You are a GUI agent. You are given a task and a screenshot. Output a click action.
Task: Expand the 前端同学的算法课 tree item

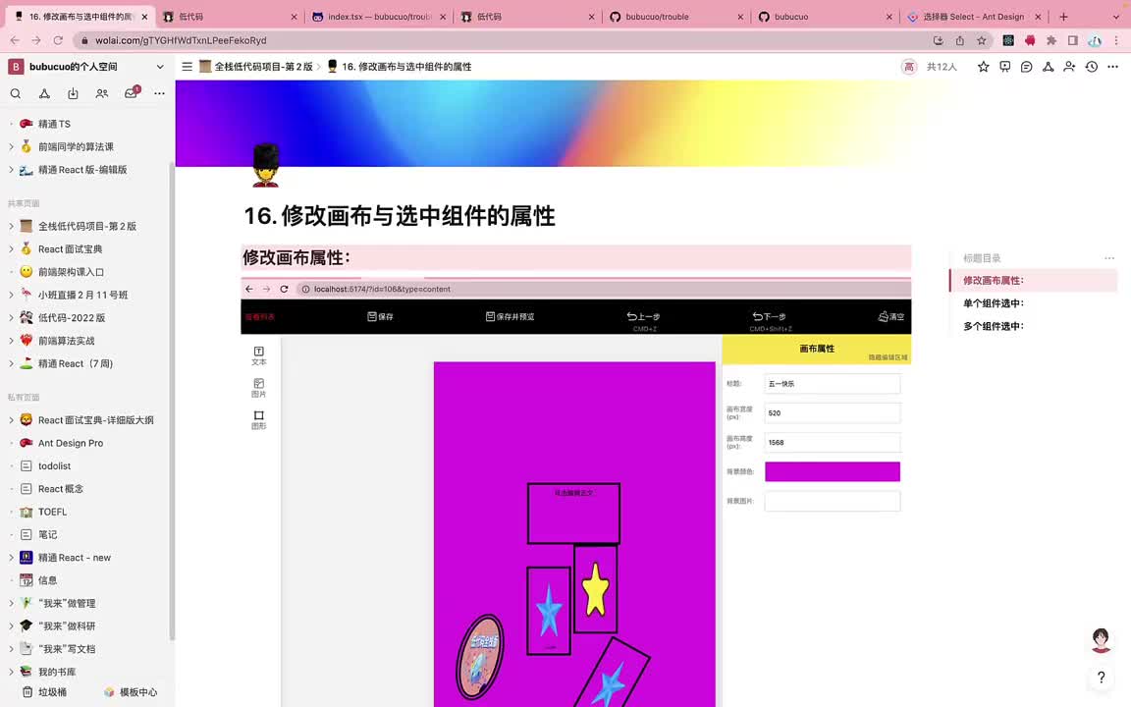pyautogui.click(x=11, y=146)
